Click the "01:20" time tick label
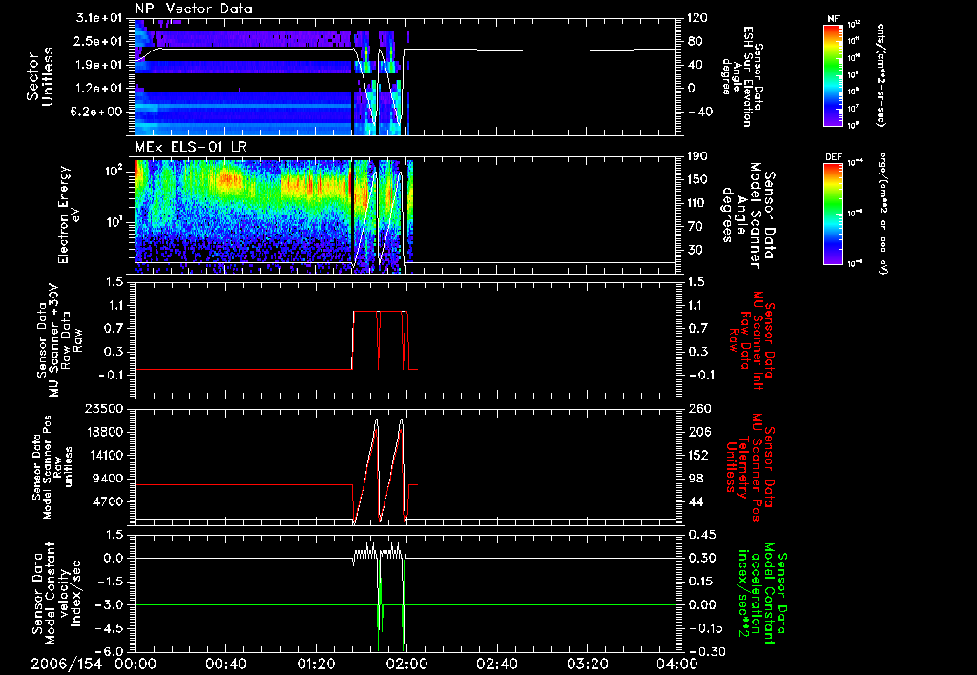 click(316, 664)
